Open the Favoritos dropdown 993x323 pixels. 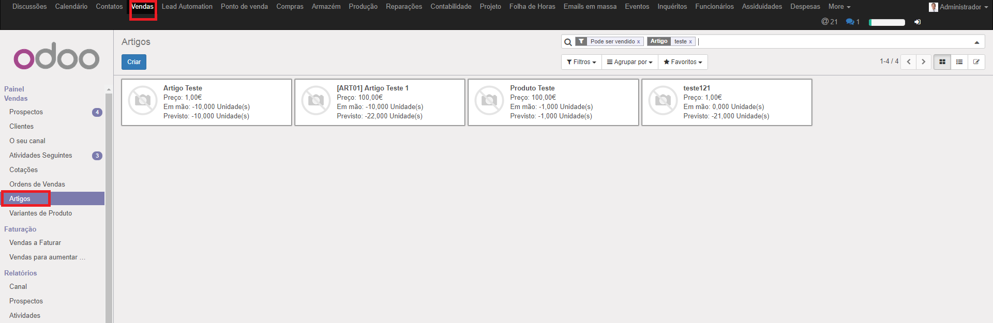(683, 62)
